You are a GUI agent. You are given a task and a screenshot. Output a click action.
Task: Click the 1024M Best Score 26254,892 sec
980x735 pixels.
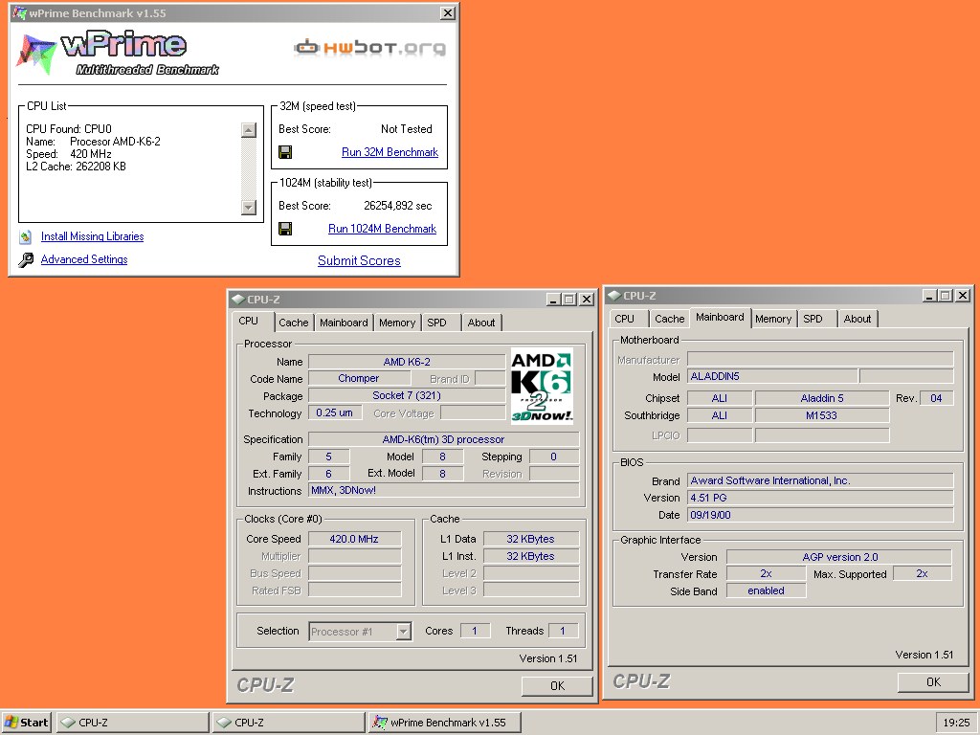[x=398, y=206]
